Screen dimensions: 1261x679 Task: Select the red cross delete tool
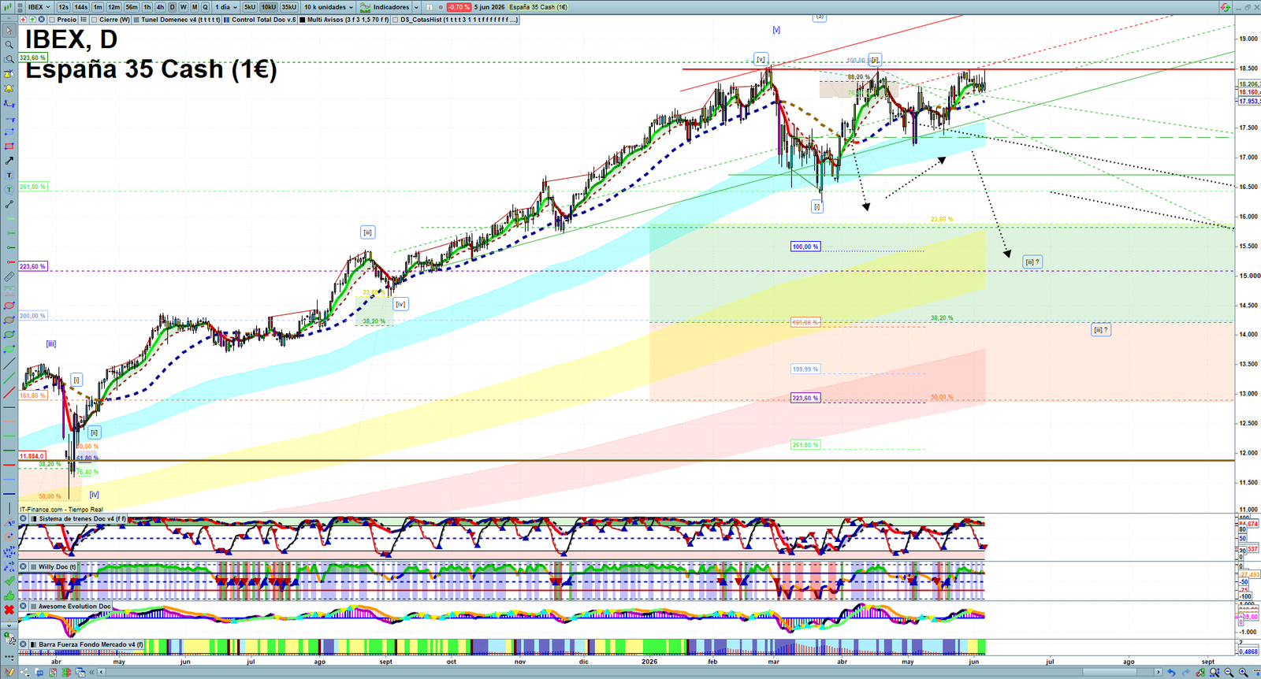click(9, 610)
